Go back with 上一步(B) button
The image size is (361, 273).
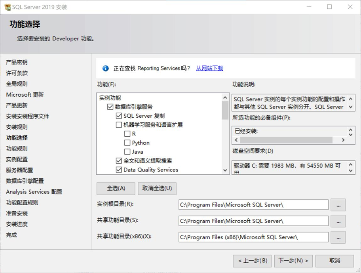[x=252, y=261]
